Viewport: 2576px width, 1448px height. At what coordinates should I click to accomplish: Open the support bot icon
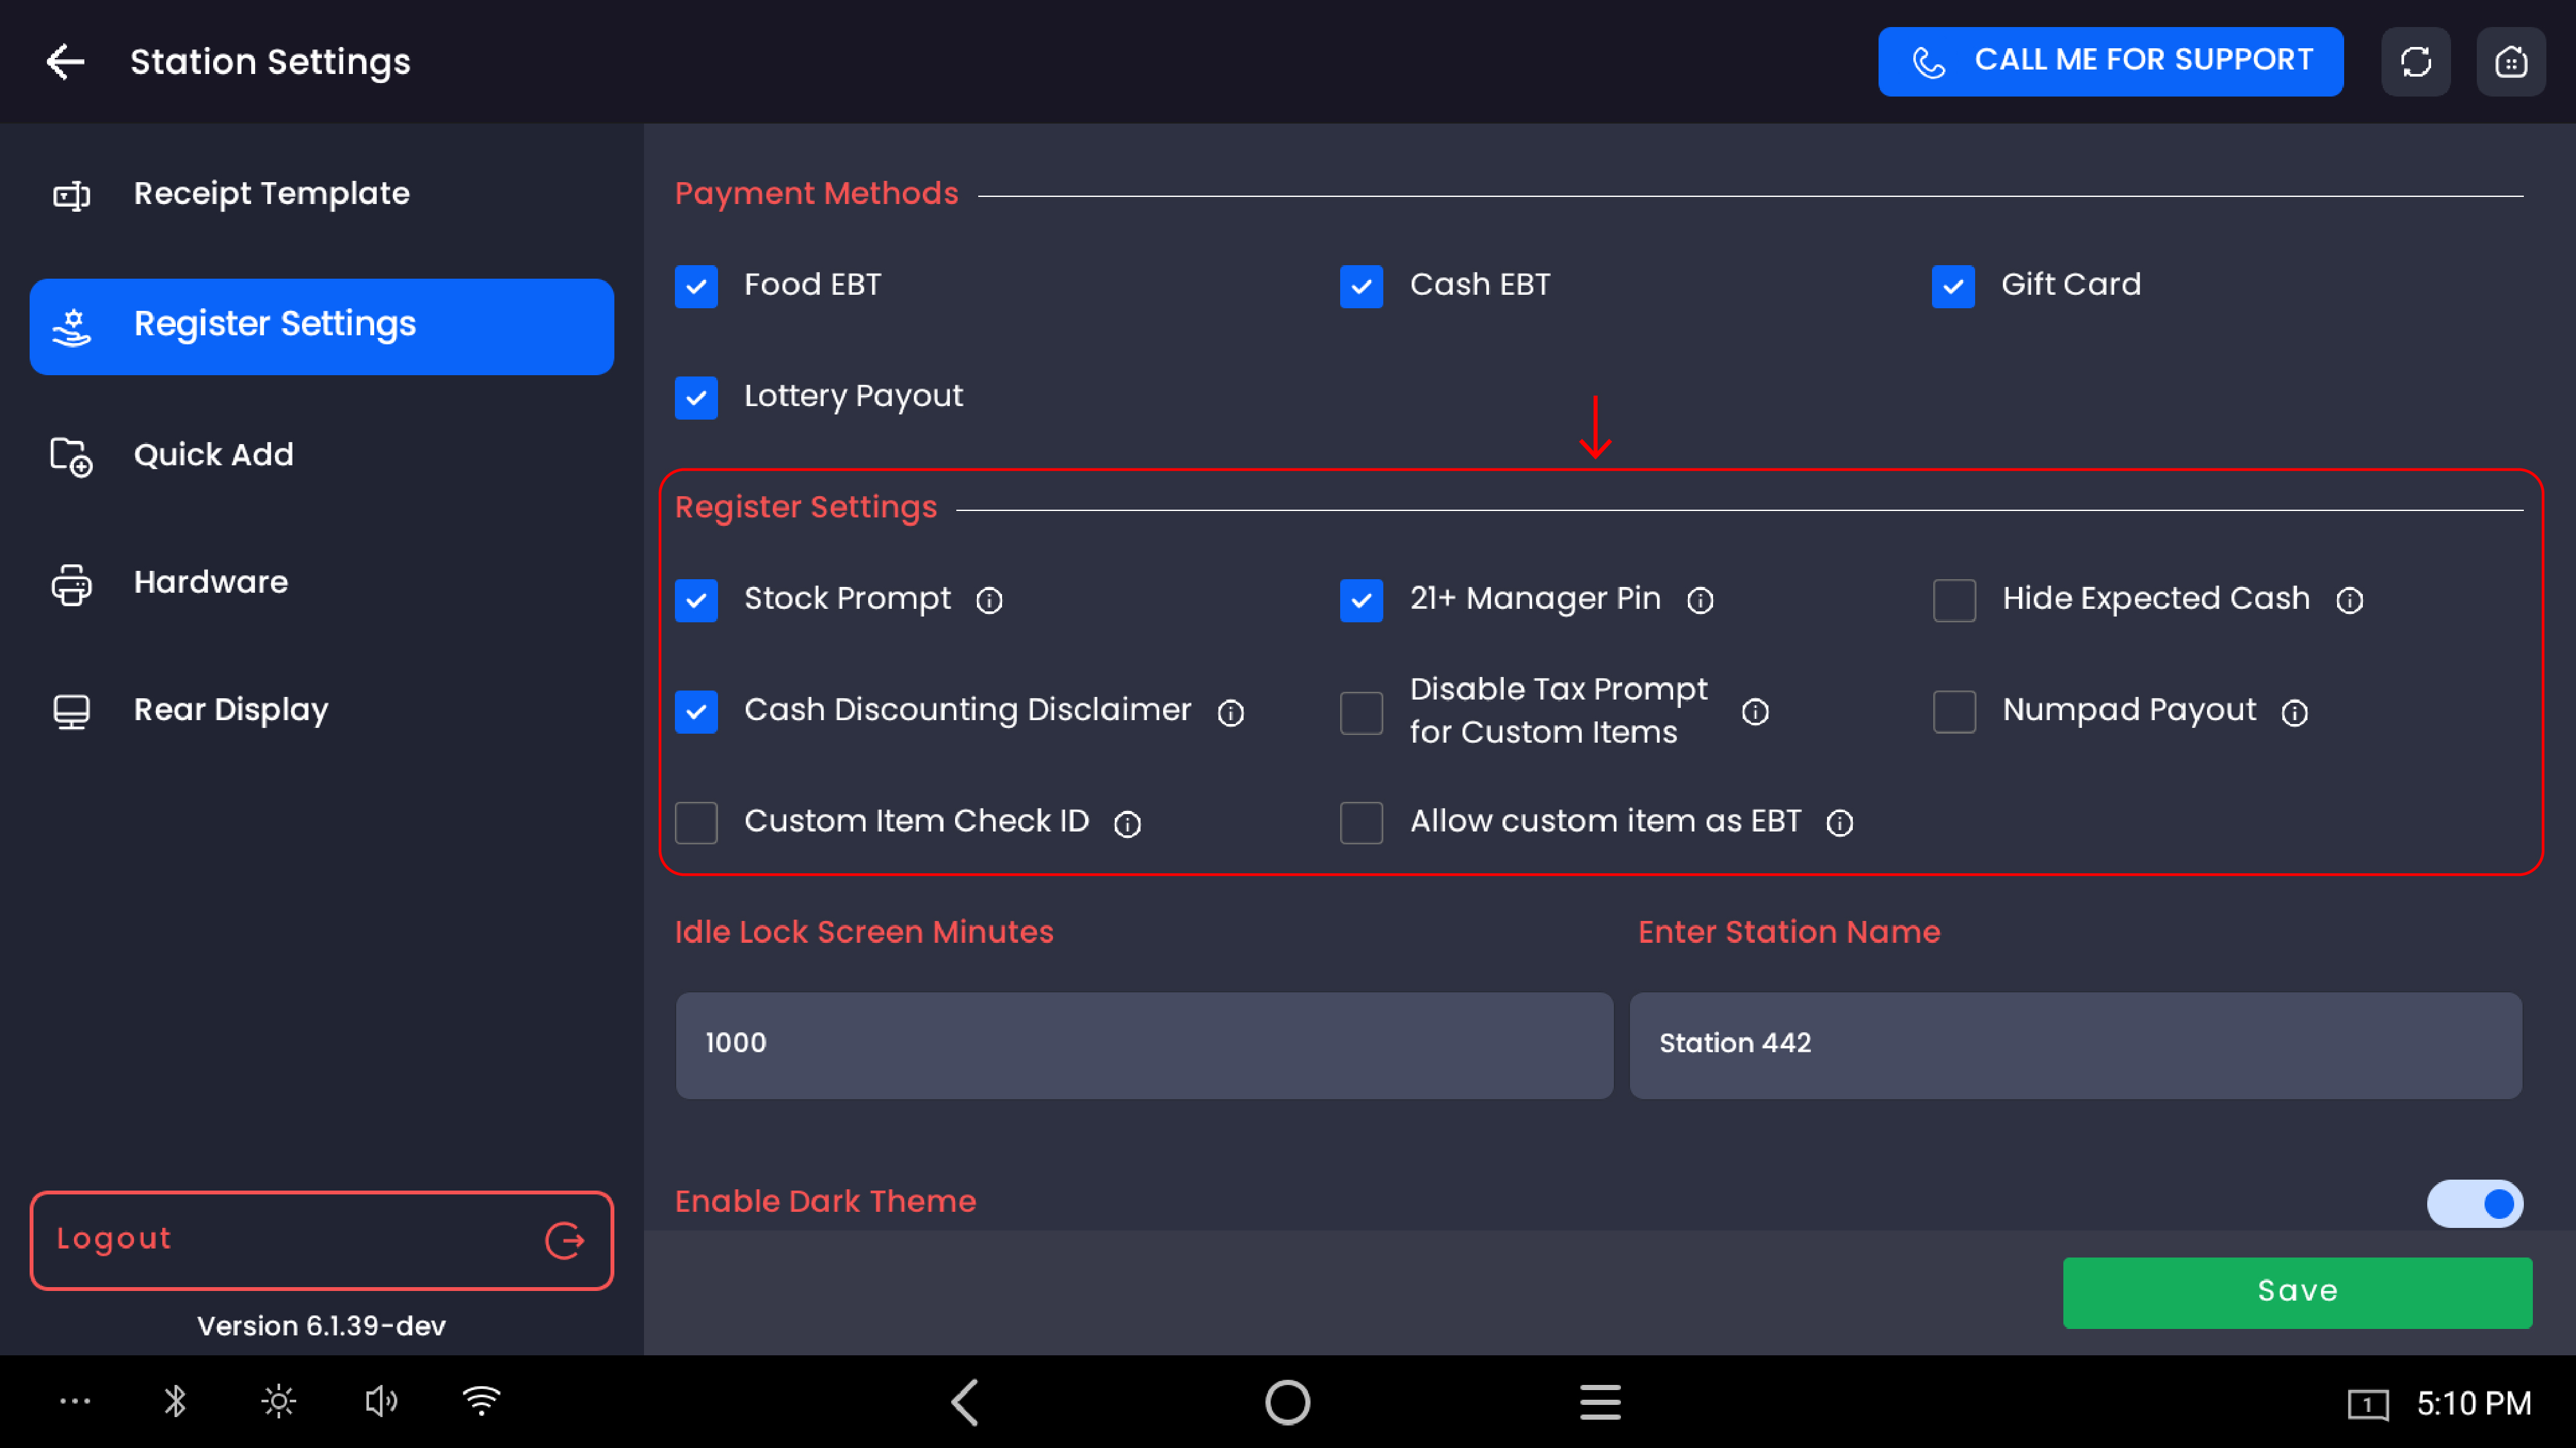click(x=2510, y=62)
